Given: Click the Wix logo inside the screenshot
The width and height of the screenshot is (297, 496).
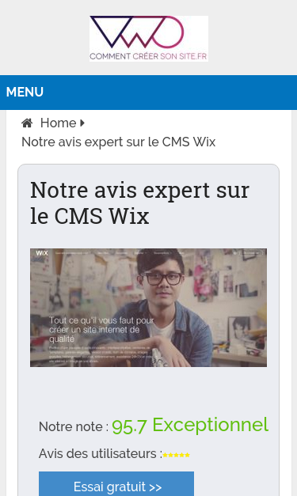Looking at the screenshot, I should click(x=42, y=253).
